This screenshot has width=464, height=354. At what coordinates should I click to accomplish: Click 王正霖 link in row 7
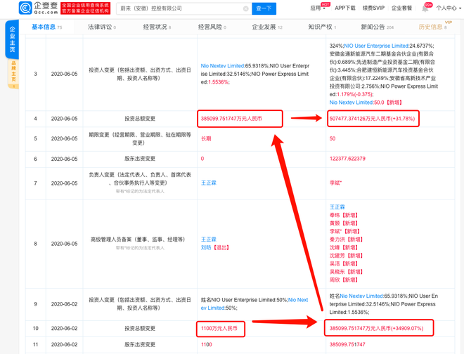pyautogui.click(x=209, y=183)
